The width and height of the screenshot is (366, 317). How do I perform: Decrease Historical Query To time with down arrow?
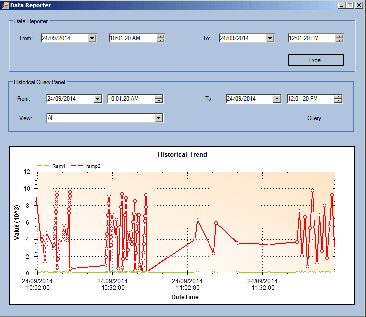[x=338, y=101]
